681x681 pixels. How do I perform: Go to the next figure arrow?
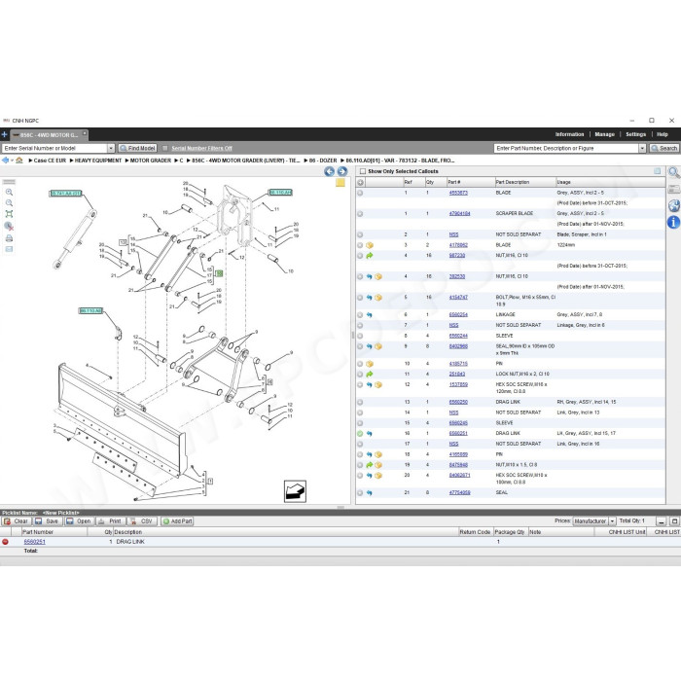342,171
